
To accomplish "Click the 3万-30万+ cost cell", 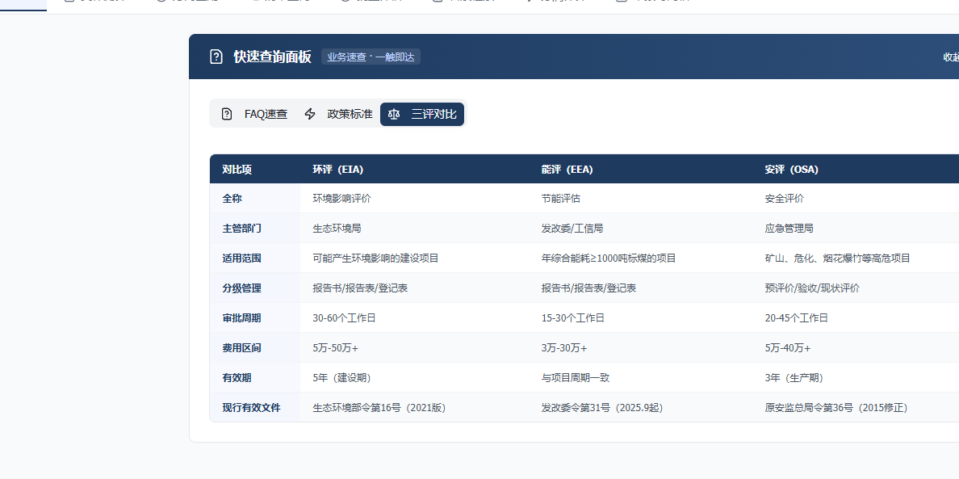I will (564, 347).
